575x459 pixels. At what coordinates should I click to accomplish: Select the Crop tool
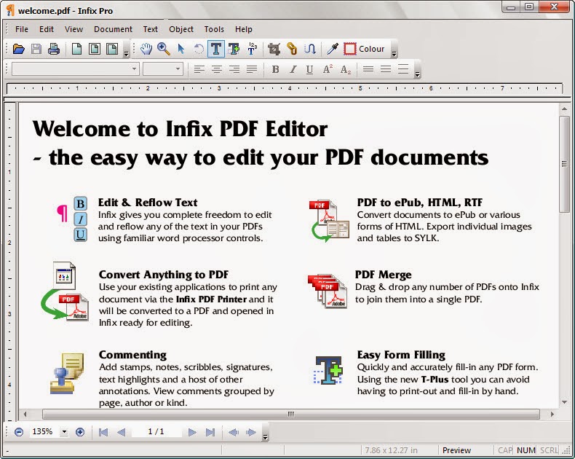tap(274, 49)
